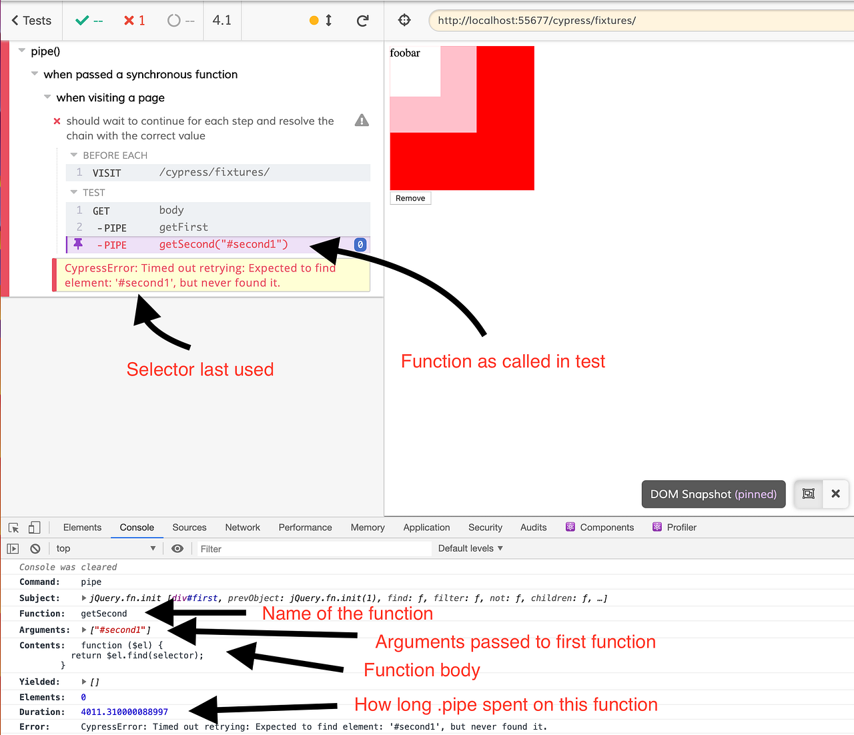The width and height of the screenshot is (854, 735).
Task: Click the Remove button in preview
Action: click(x=410, y=198)
